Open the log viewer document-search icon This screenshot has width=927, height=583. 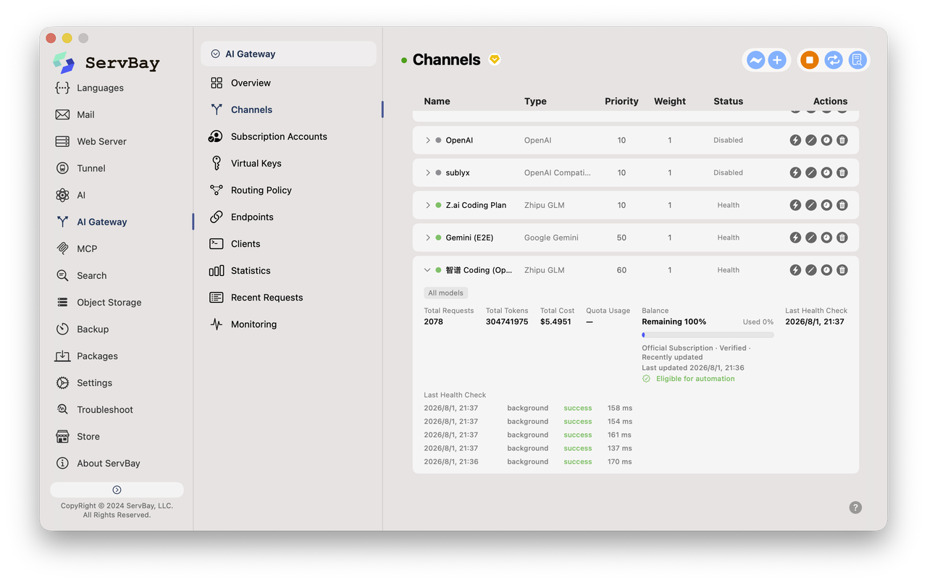(857, 60)
